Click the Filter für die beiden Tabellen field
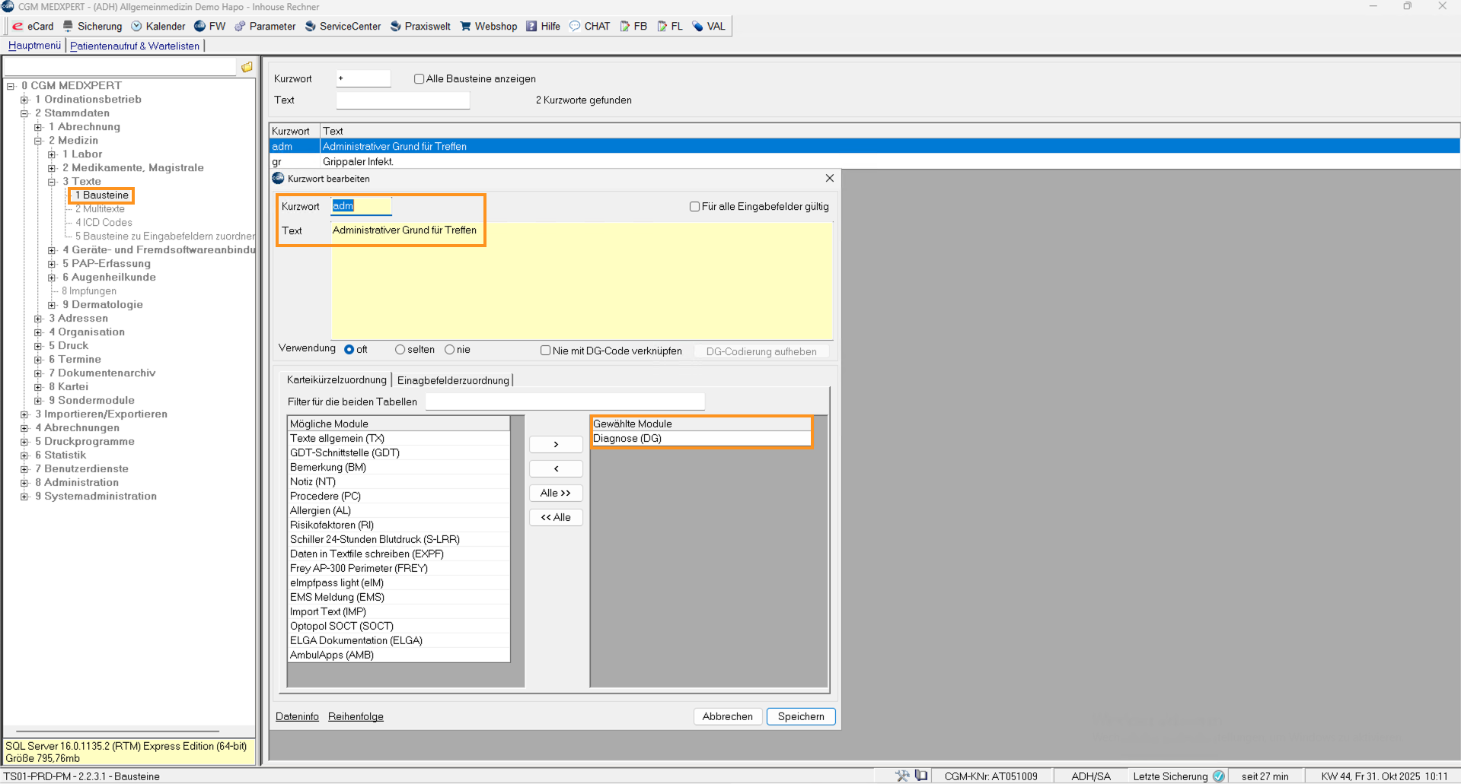This screenshot has height=784, width=1461. [564, 402]
